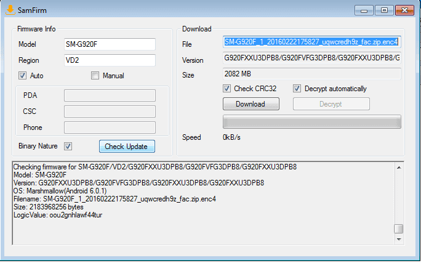This screenshot has height=263, width=421.
Task: Click the Speed value '0kB/s'
Action: tap(231, 137)
